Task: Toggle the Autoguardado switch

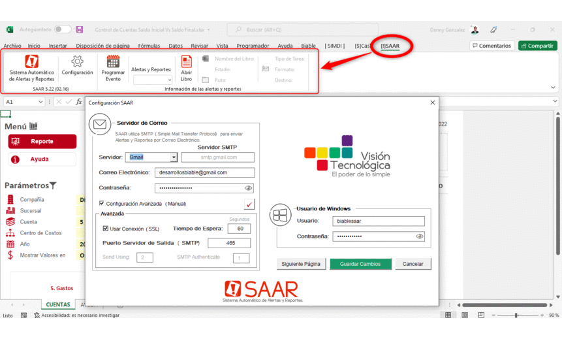Action: tap(63, 29)
